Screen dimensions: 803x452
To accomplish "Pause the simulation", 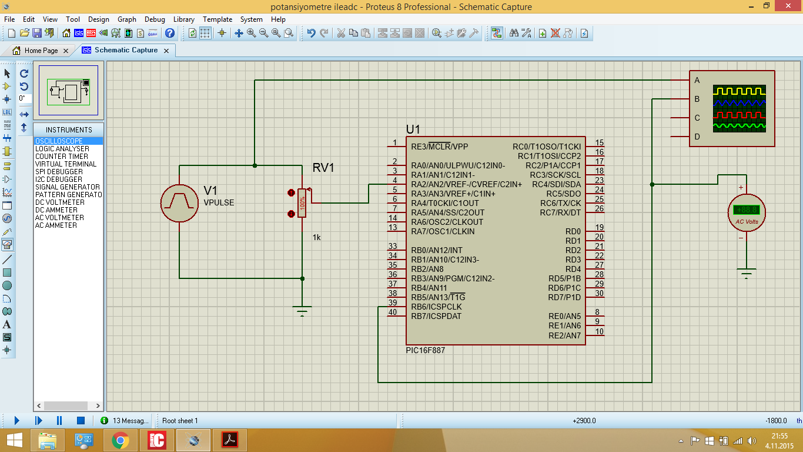I will coord(59,420).
